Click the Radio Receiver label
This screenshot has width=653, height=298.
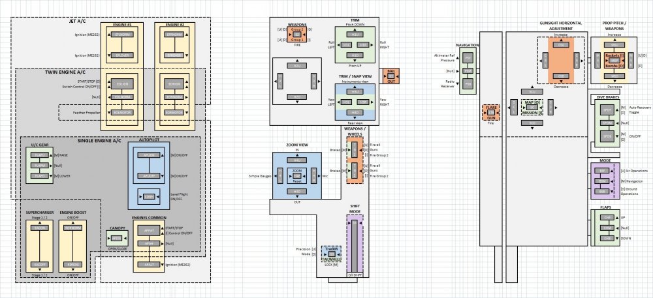(448, 84)
